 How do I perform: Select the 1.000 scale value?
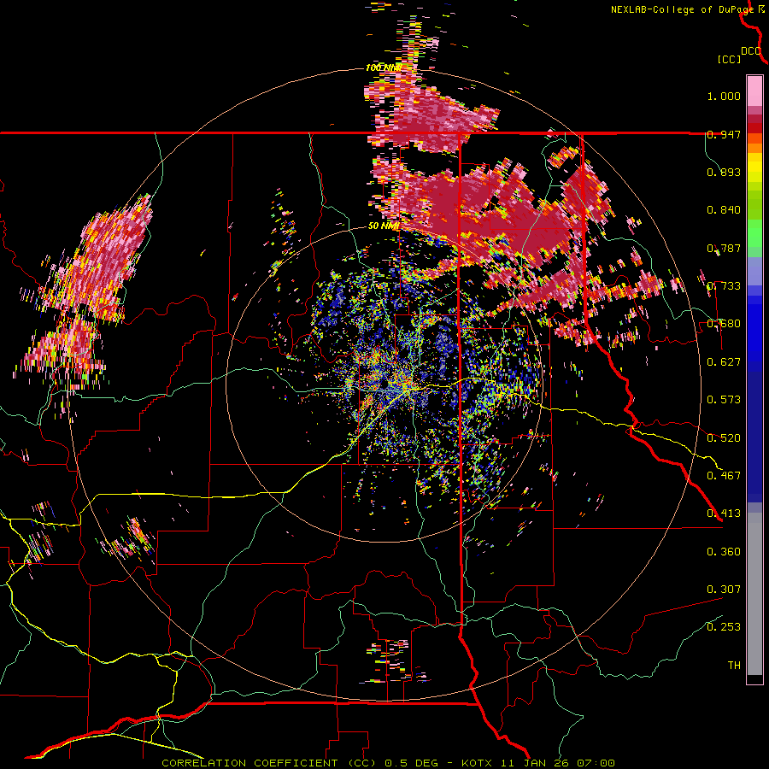[724, 96]
